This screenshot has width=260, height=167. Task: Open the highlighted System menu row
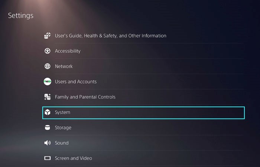[x=144, y=113]
